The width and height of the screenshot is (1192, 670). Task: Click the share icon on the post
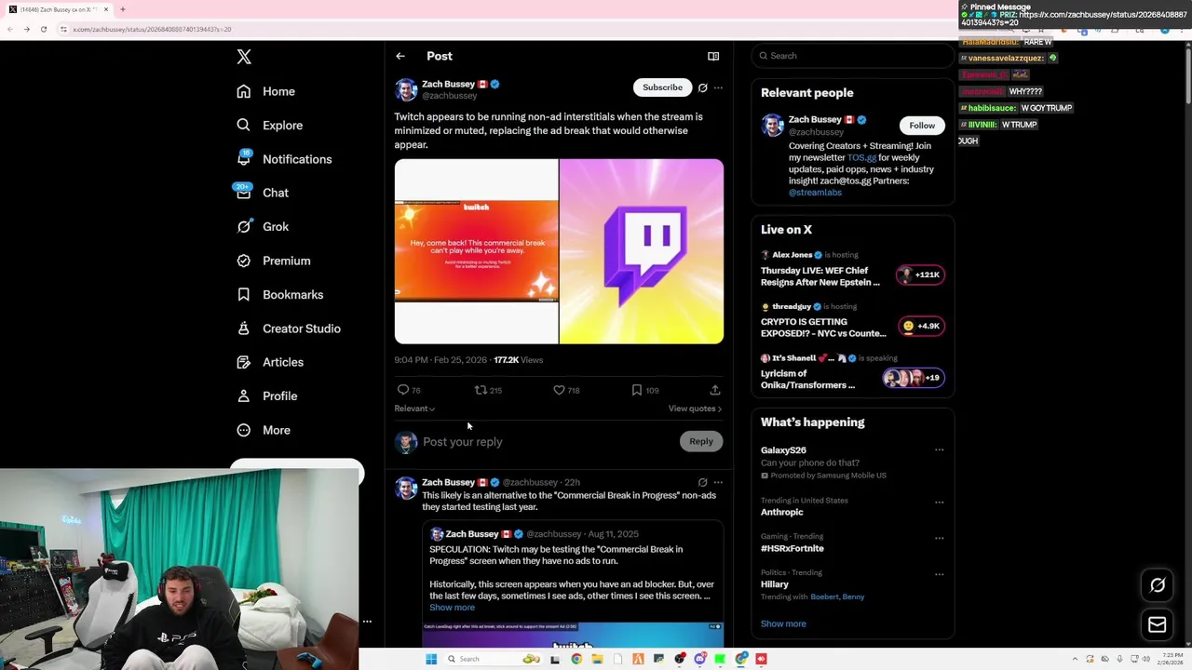[714, 390]
